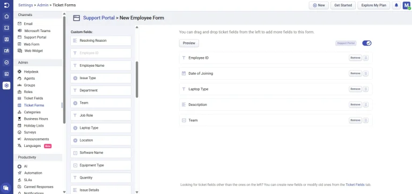Image resolution: width=412 pixels, height=194 pixels.
Task: Follow the Ticket Fields link in footer
Action: click(355, 184)
